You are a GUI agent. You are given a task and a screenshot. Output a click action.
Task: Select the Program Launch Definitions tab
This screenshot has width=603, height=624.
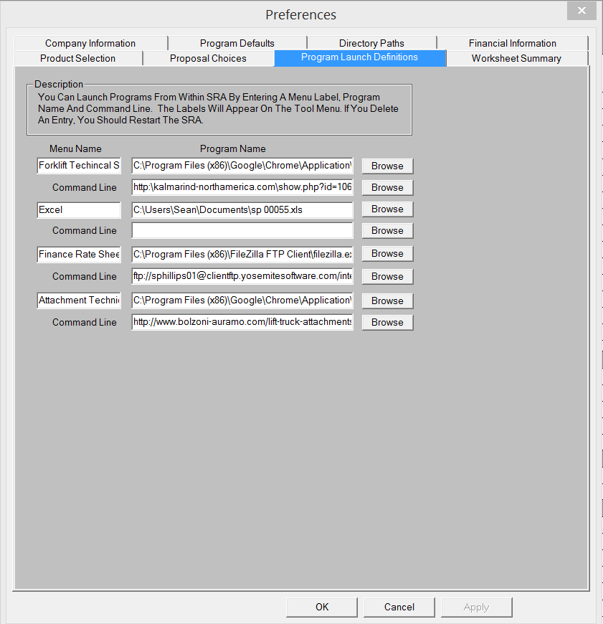[x=360, y=58]
